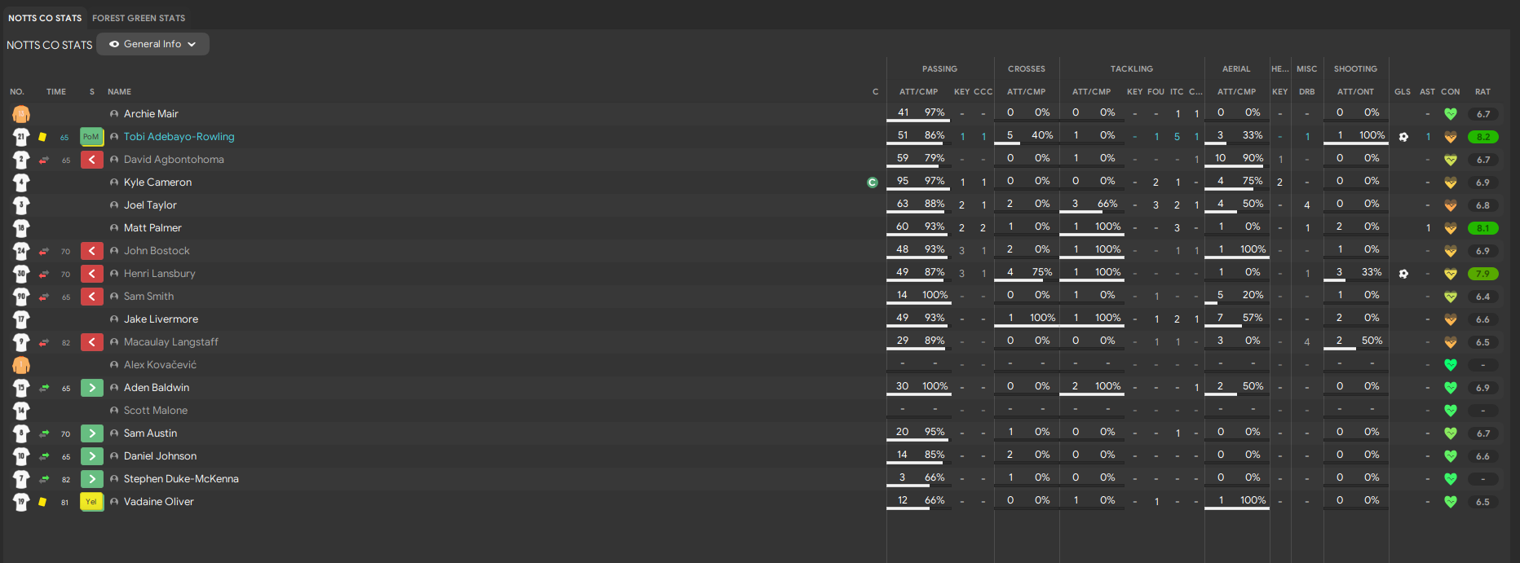
Task: Click the info icon beside Jake Livermore
Action: point(114,319)
